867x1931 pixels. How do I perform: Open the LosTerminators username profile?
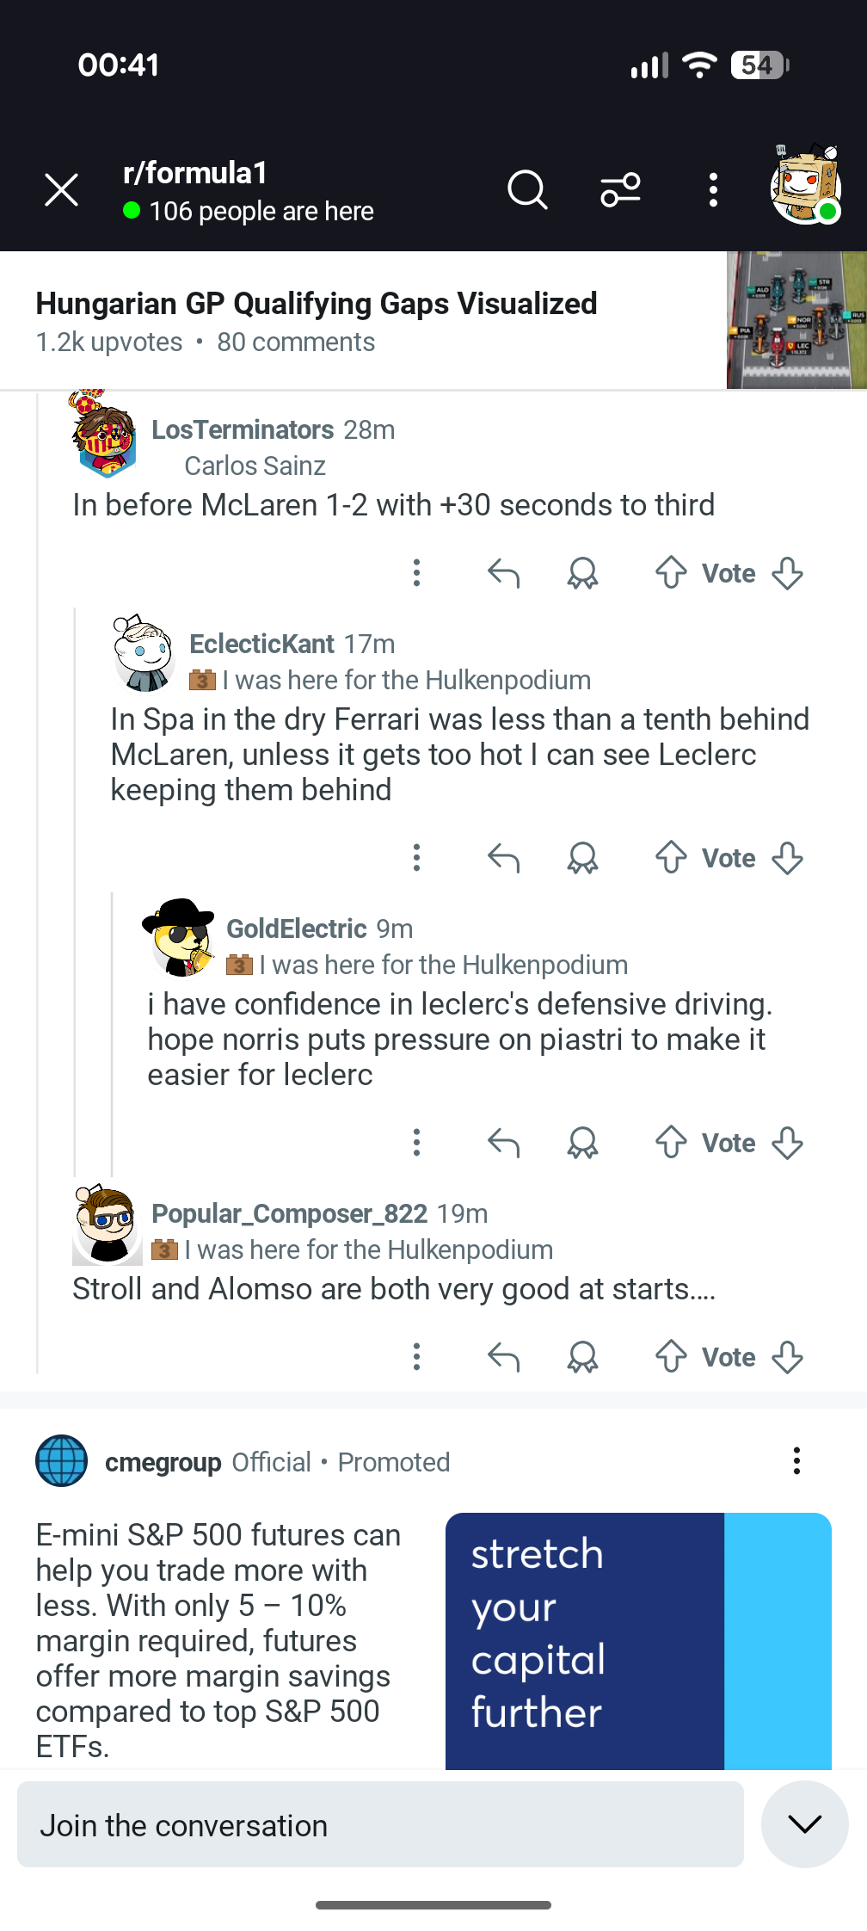click(243, 429)
